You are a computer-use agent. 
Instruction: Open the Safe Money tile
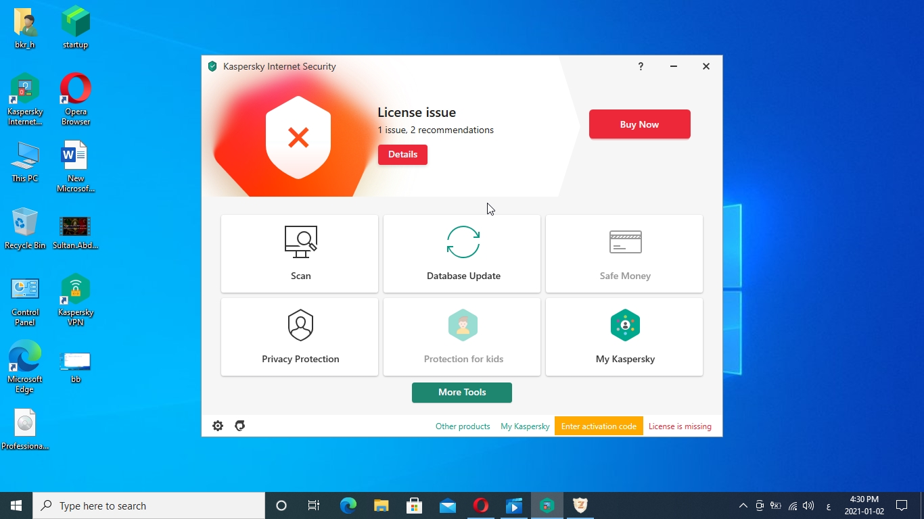[x=624, y=254]
